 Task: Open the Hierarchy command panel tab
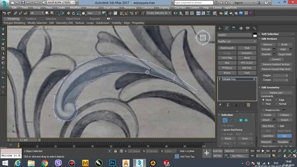pyautogui.click(x=233, y=28)
